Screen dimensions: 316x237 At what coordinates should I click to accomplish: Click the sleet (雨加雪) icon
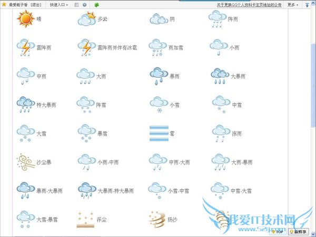(x=157, y=48)
